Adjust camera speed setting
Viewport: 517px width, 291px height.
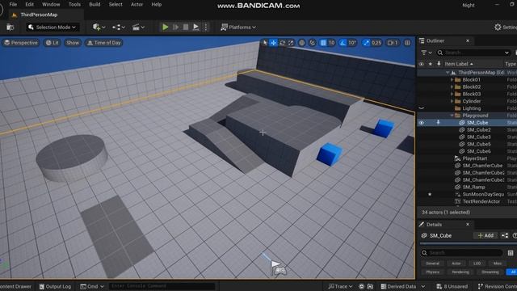click(x=393, y=43)
